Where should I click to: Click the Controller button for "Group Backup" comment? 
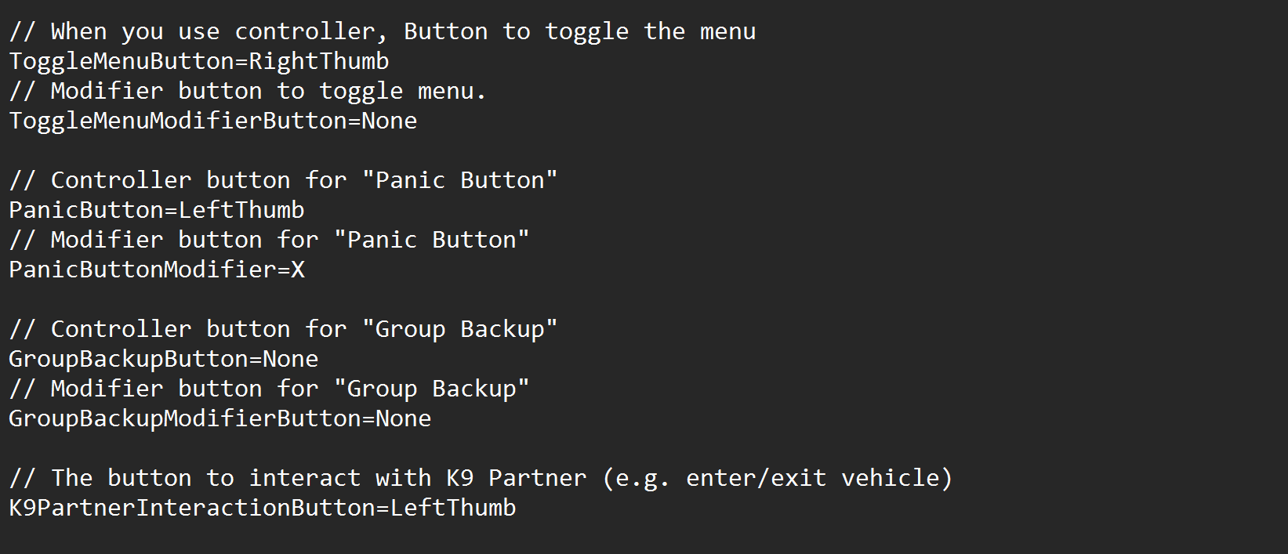[x=283, y=329]
